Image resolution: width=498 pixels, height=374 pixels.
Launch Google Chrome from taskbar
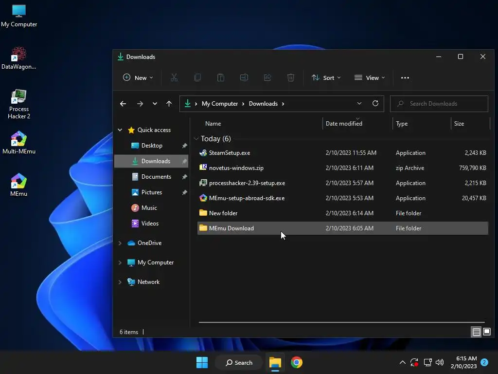[x=296, y=362]
